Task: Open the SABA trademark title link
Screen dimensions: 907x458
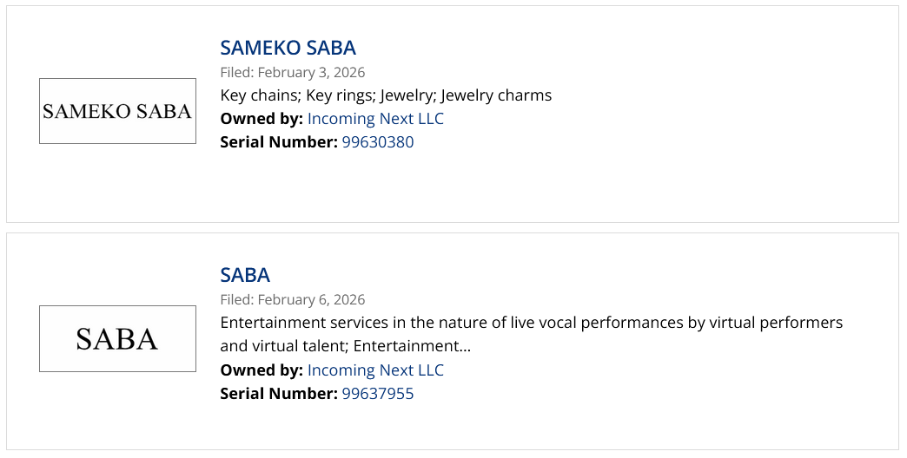Action: coord(245,275)
